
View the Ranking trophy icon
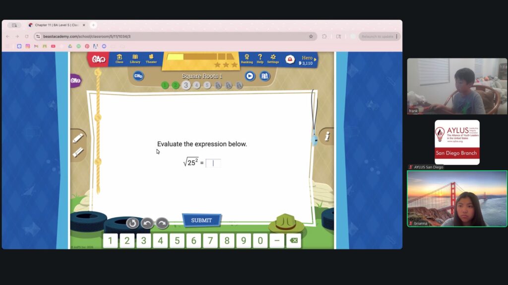coord(247,59)
